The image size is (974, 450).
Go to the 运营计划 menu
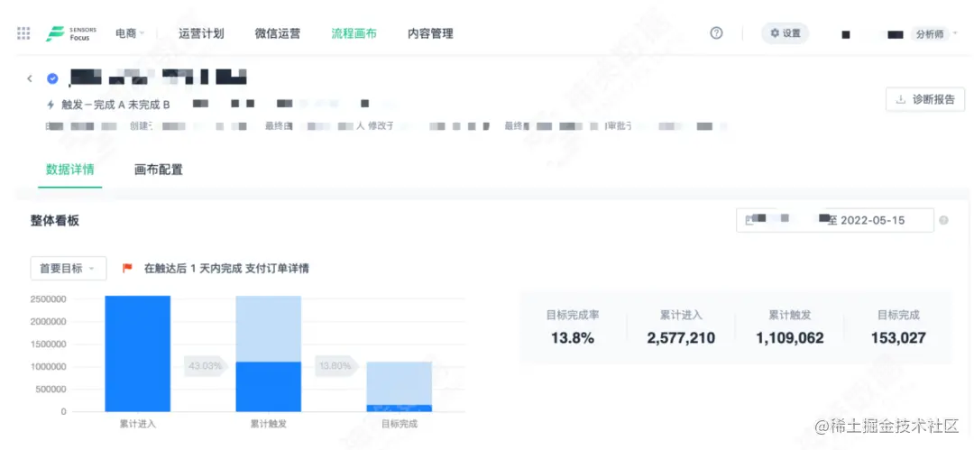201,33
